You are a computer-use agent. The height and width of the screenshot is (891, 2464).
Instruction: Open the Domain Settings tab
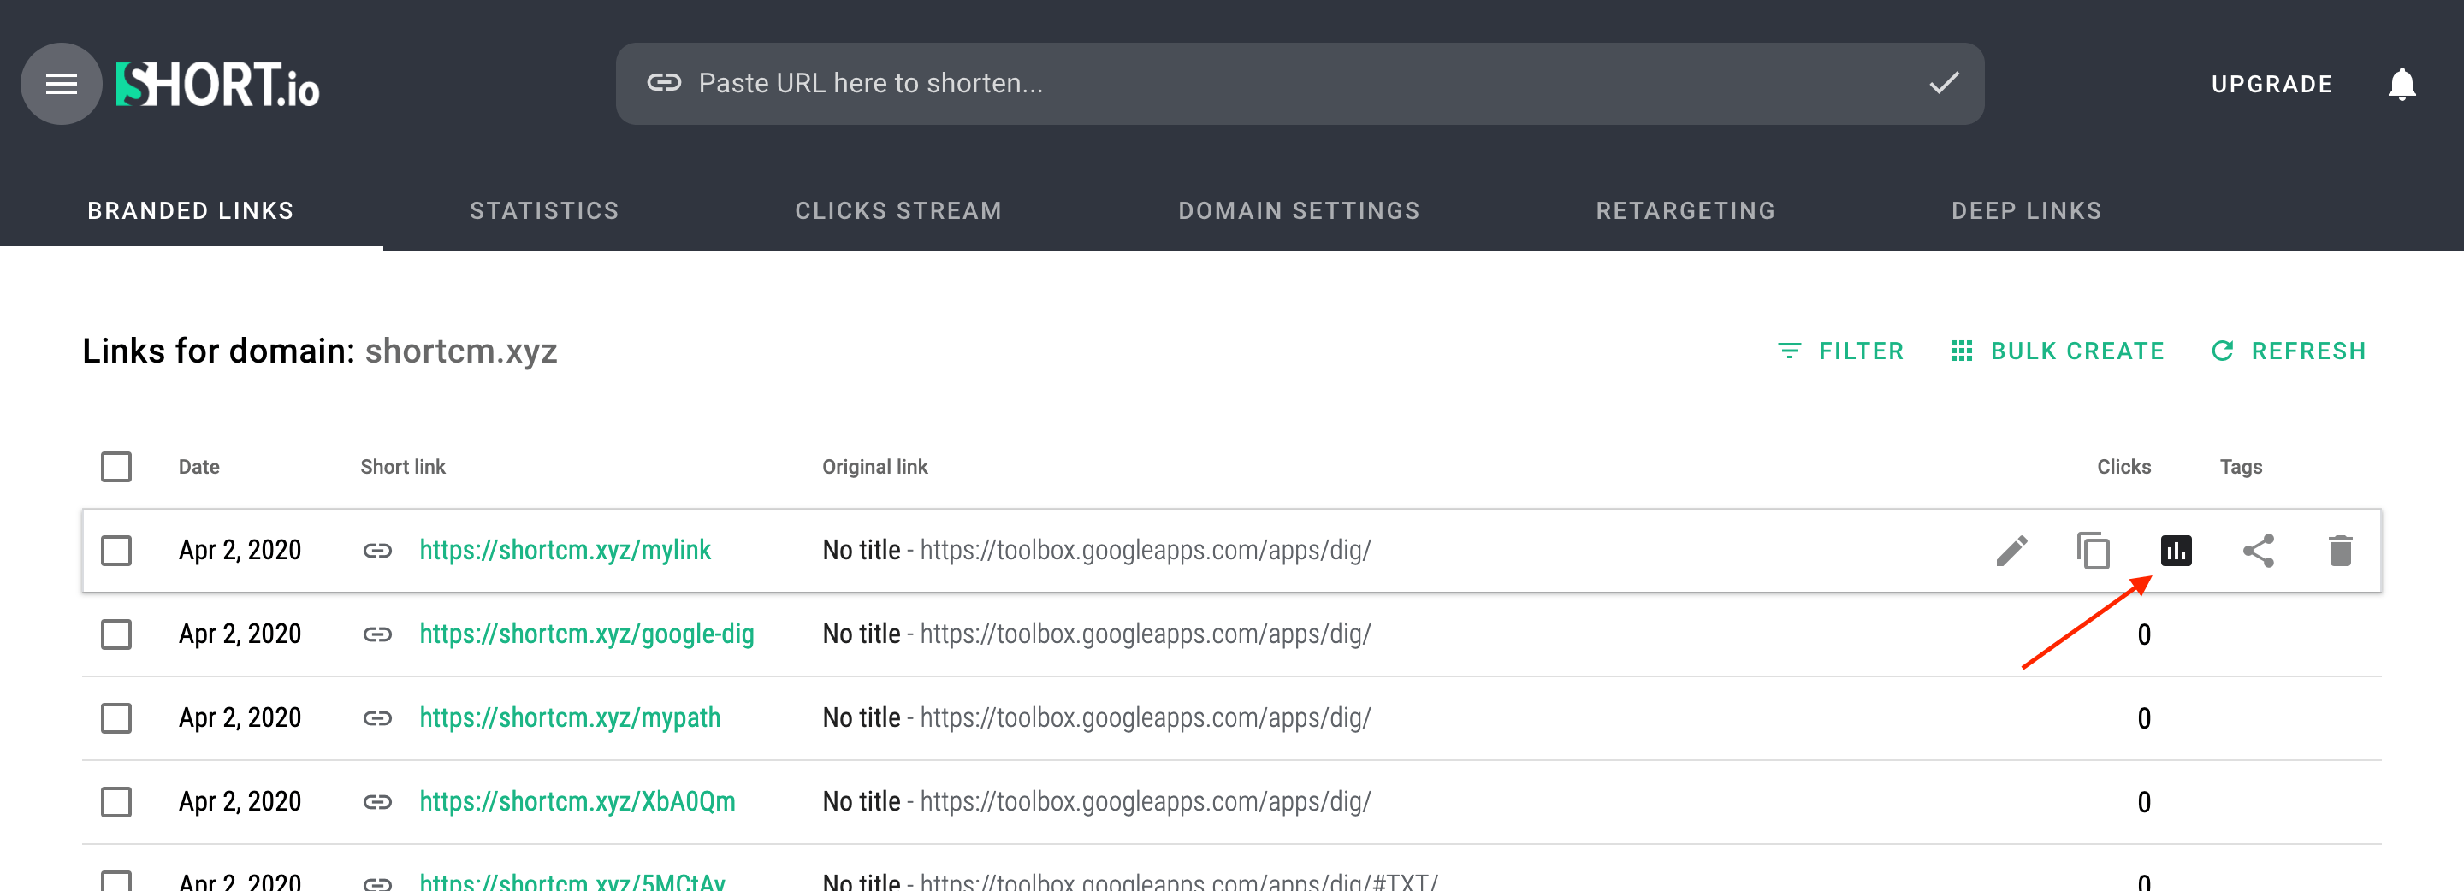coord(1299,210)
